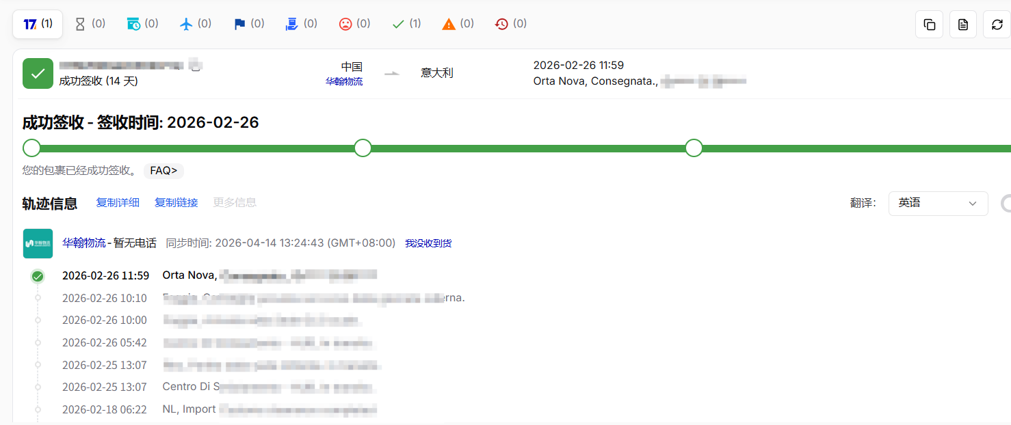Click the refresh icon button at top right
The image size is (1011, 425).
(x=997, y=25)
